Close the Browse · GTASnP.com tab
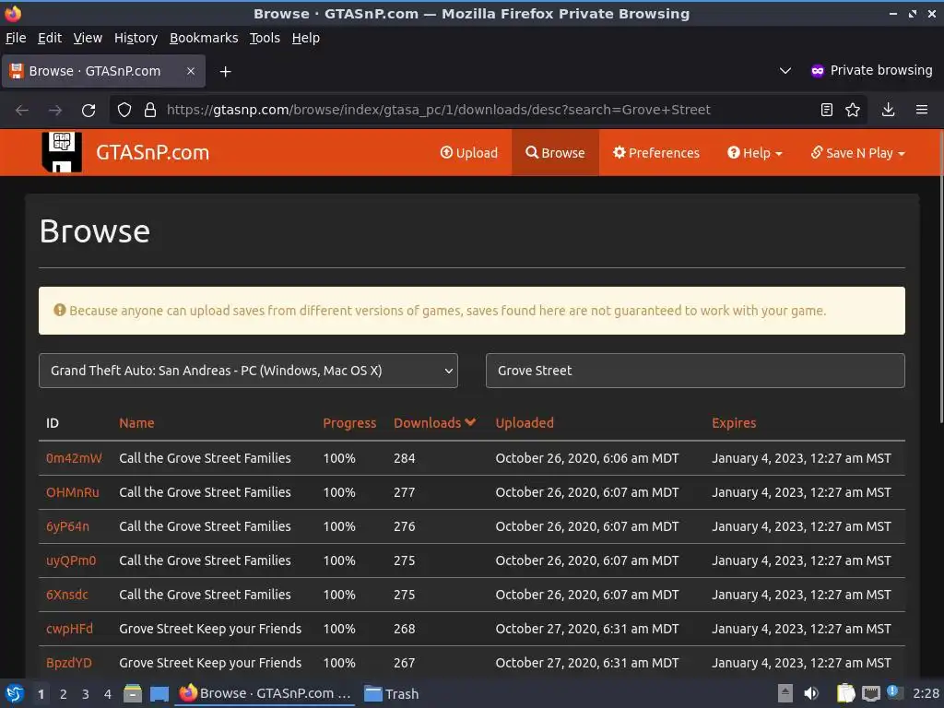This screenshot has width=944, height=708. point(190,71)
